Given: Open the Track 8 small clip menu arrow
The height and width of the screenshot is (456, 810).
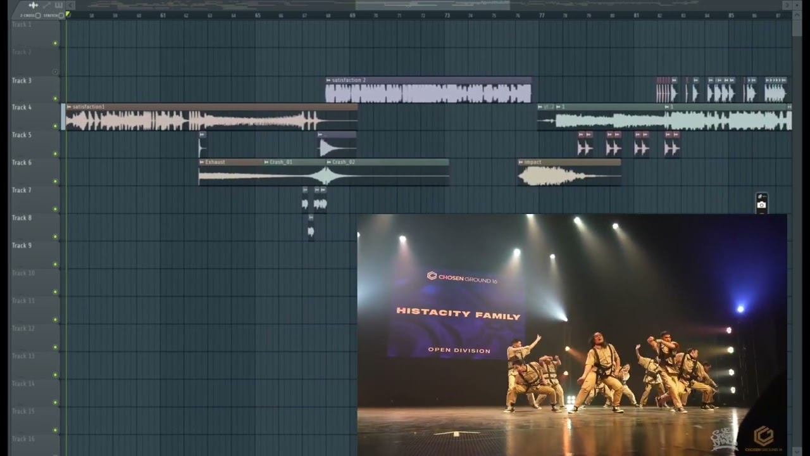Looking at the screenshot, I should tap(311, 217).
